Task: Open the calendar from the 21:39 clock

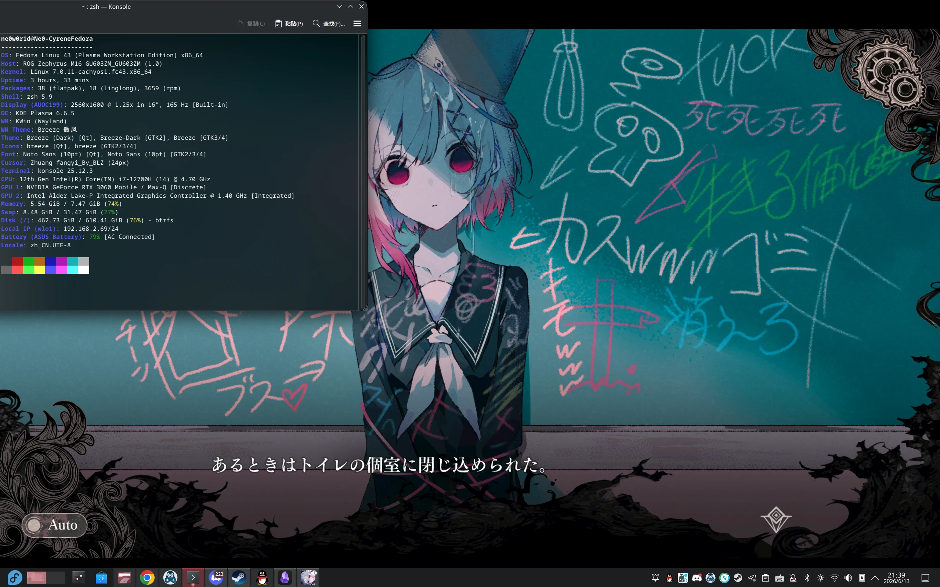Action: (x=897, y=578)
